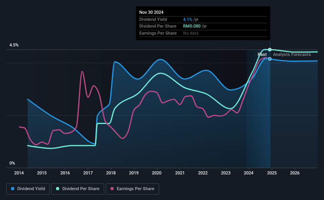Image resolution: width=324 pixels, height=200 pixels.
Task: Click the 2015 x-axis label
Action: (42, 173)
